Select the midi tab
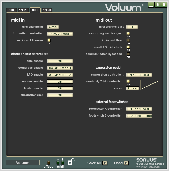169x171 pixels. (x=35, y=10)
